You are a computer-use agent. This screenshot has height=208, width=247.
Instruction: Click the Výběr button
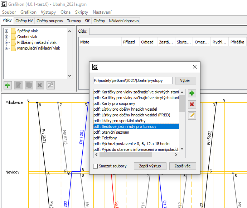click(x=185, y=80)
